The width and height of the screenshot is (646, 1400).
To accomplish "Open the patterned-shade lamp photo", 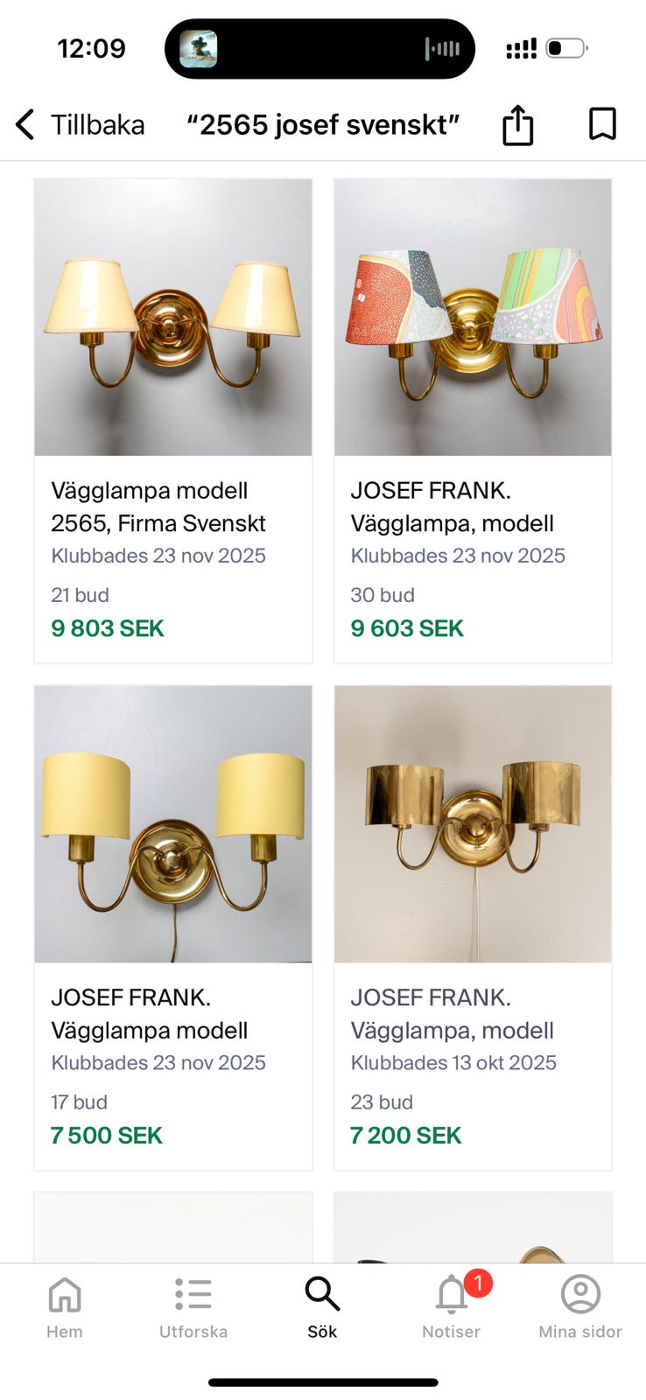I will 473,317.
